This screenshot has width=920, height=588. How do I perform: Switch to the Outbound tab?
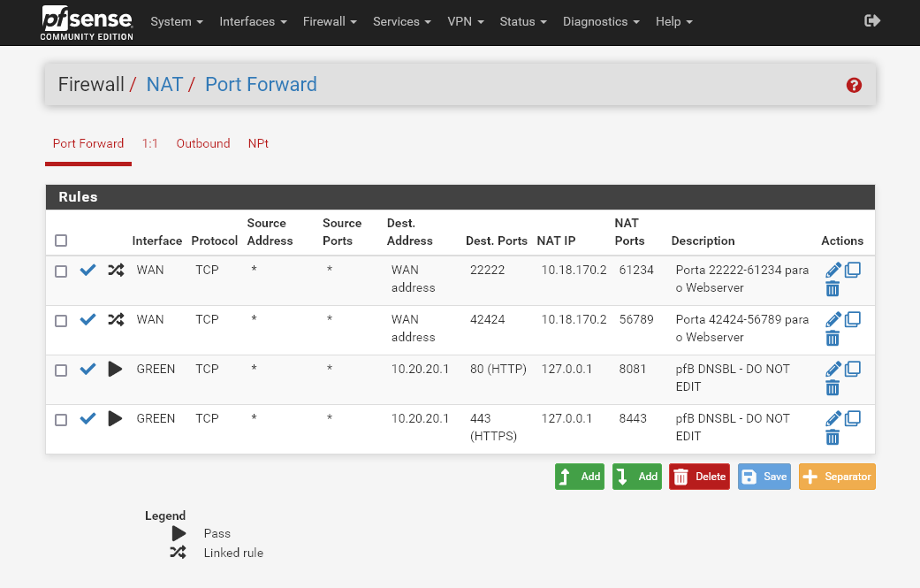(x=202, y=143)
